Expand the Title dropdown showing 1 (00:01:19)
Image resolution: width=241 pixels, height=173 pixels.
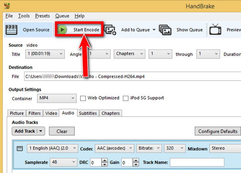(45, 54)
